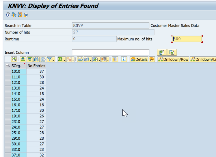Screen dimensions: 216x157
Task: Click the Find binoculars icon
Action: pos(36,59)
